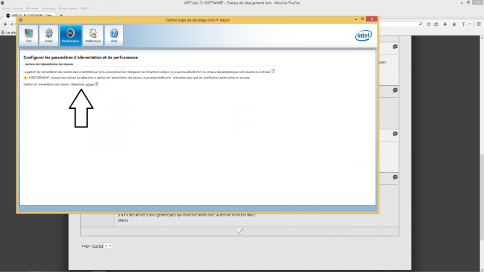Open Firefox Historique menu
Viewport: 484px width, 272px height.
coord(48,8)
